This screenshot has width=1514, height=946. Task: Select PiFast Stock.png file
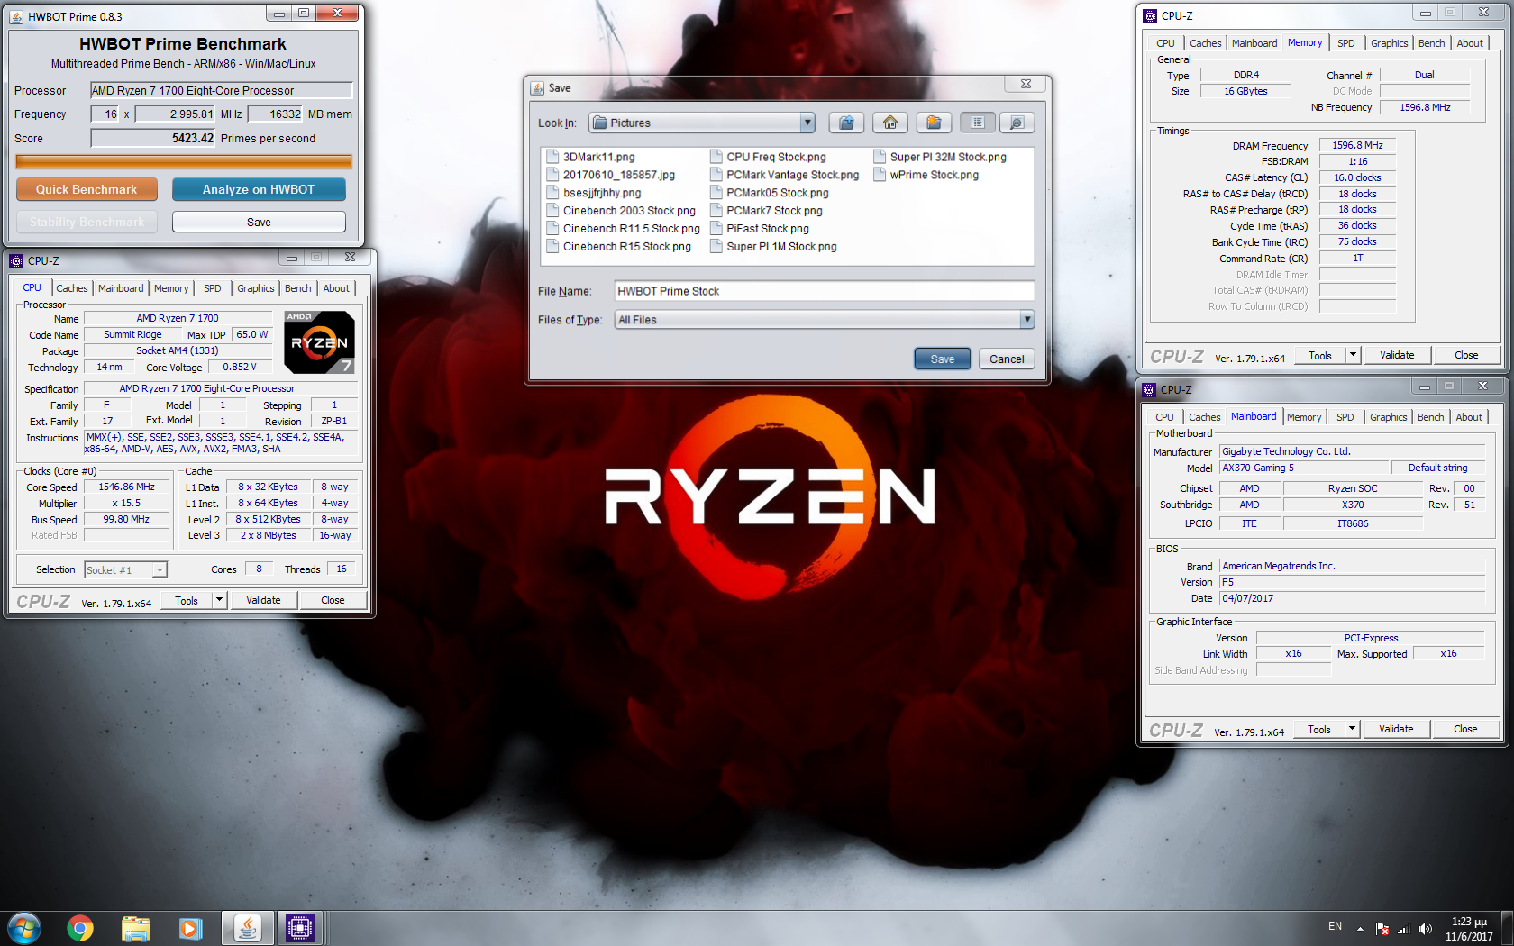click(760, 229)
